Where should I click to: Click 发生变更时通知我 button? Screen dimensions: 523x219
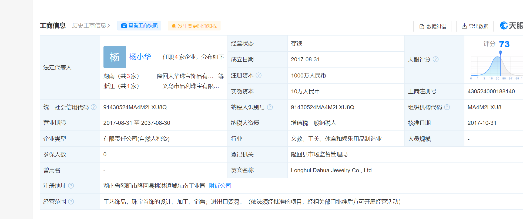click(194, 26)
